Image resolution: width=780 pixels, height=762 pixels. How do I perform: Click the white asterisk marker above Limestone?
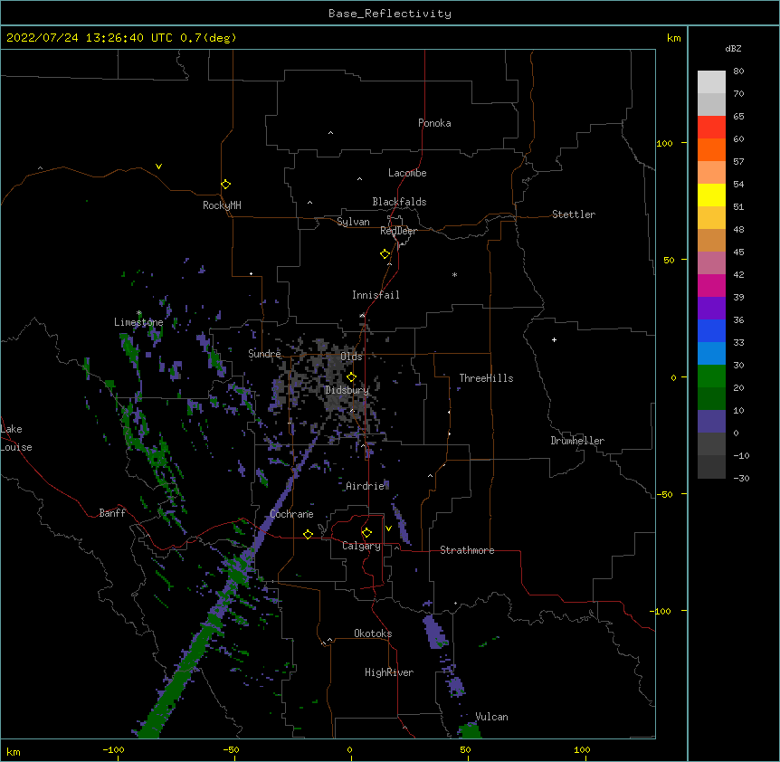click(x=139, y=313)
